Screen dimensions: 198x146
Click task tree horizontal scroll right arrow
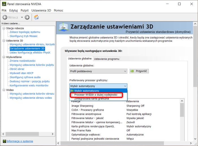point(53,134)
